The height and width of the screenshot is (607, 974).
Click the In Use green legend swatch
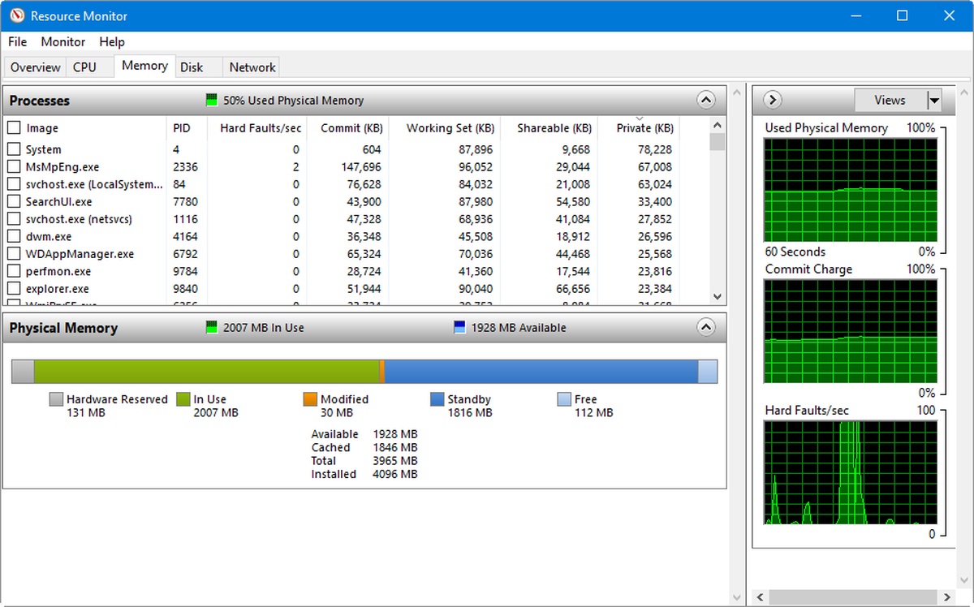pyautogui.click(x=183, y=399)
